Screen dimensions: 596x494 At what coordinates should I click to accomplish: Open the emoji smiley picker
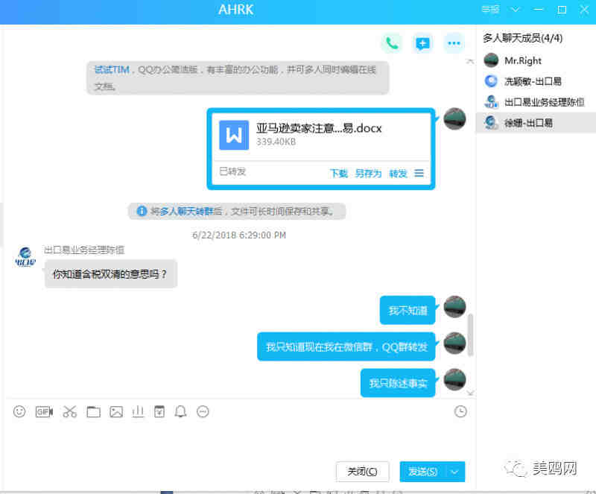[19, 411]
